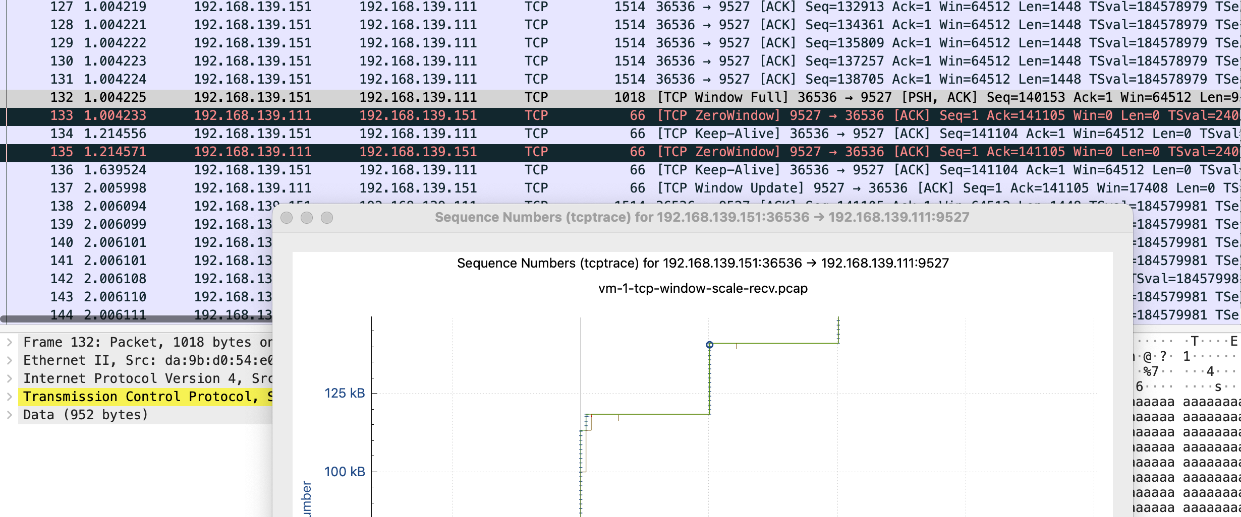Expand the Internet Protocol Version 4 node
1241x517 pixels.
[x=10, y=378]
